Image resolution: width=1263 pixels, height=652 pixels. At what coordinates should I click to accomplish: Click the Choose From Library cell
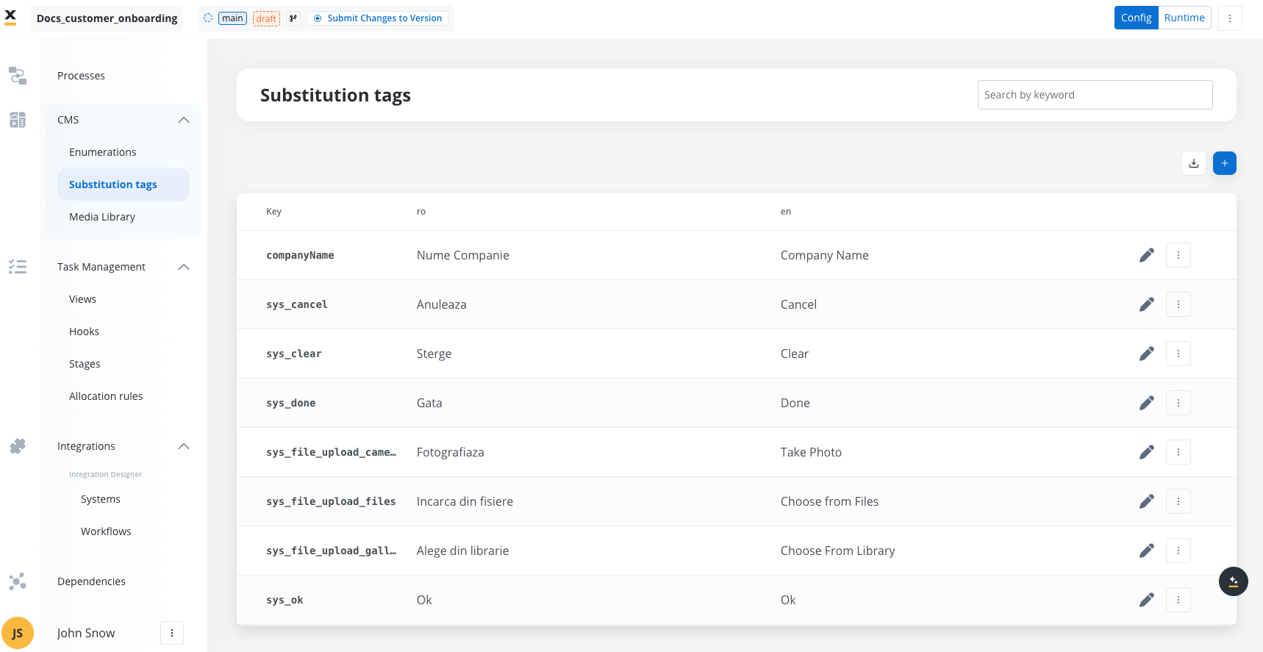click(x=837, y=551)
